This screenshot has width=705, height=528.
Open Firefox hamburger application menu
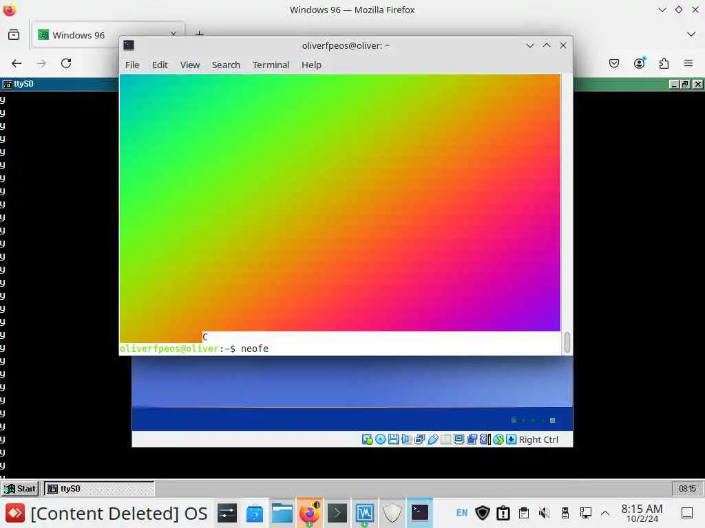(x=688, y=63)
